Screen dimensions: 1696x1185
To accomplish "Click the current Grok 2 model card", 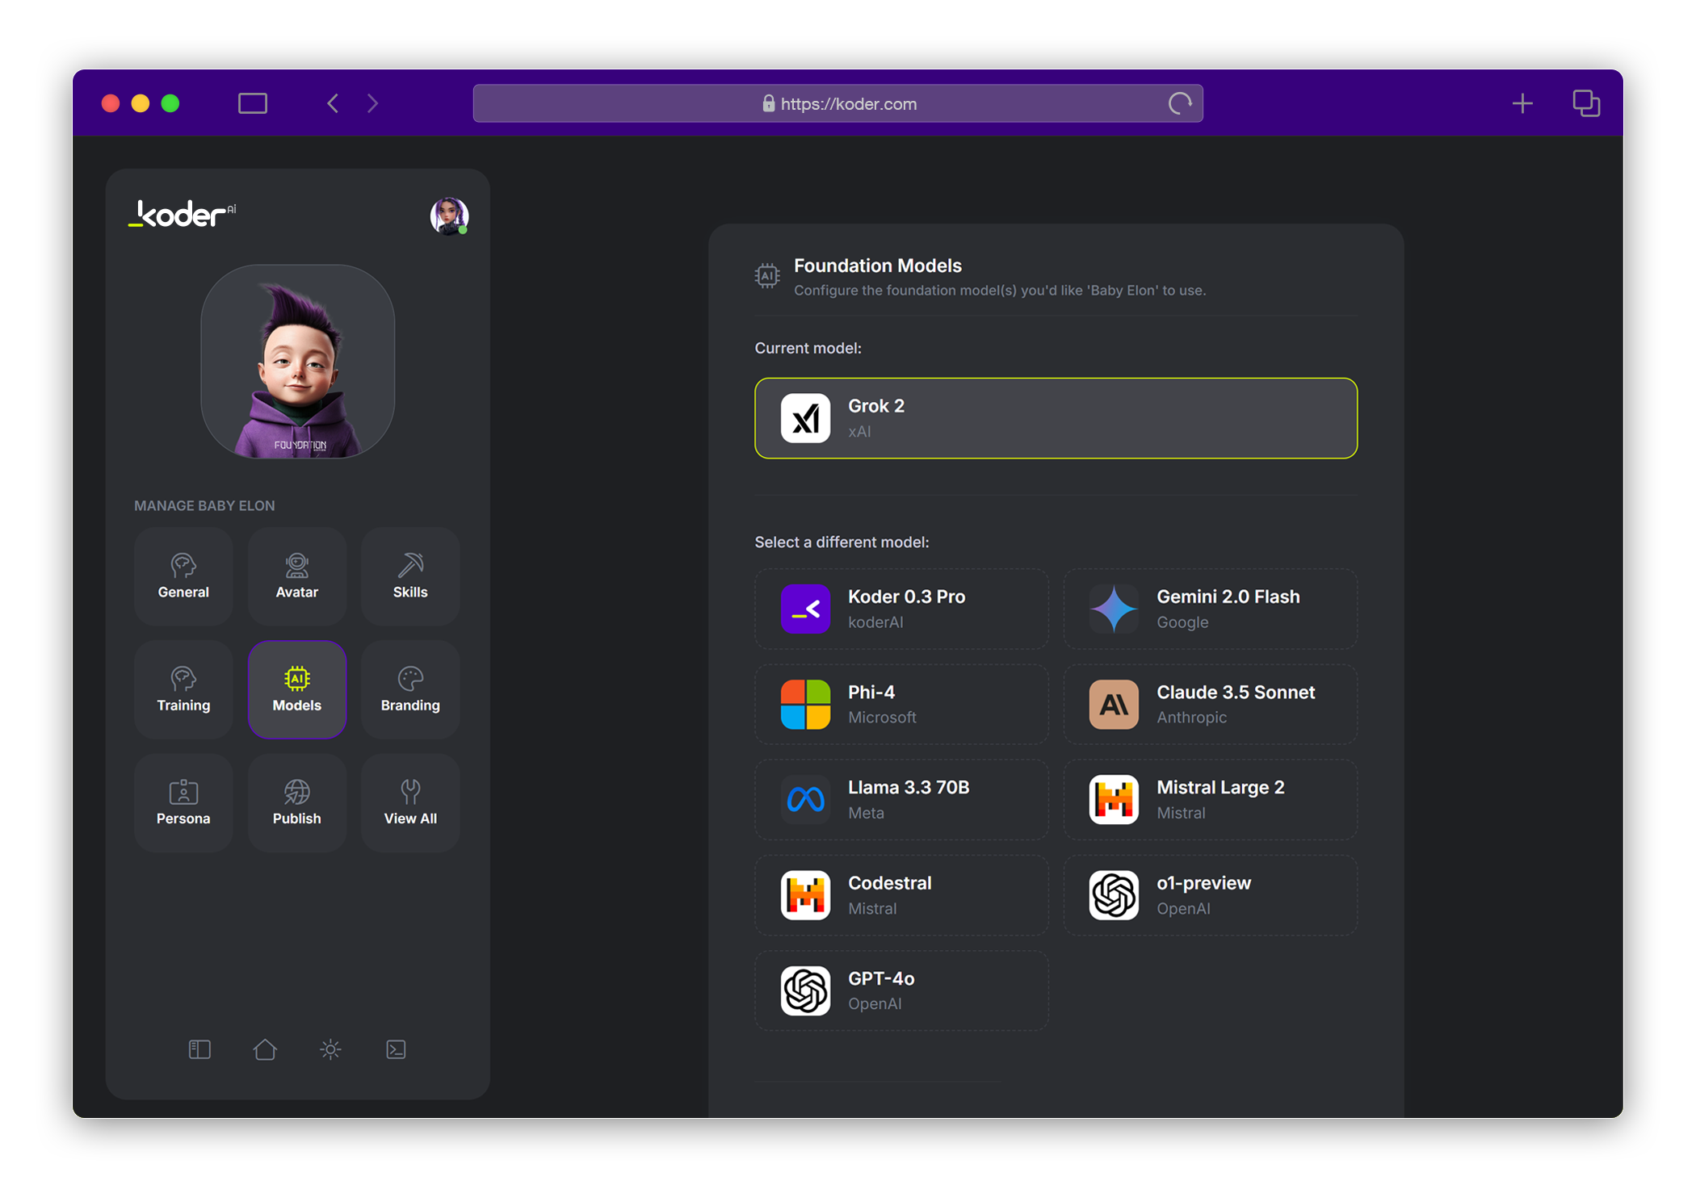I will (1056, 418).
